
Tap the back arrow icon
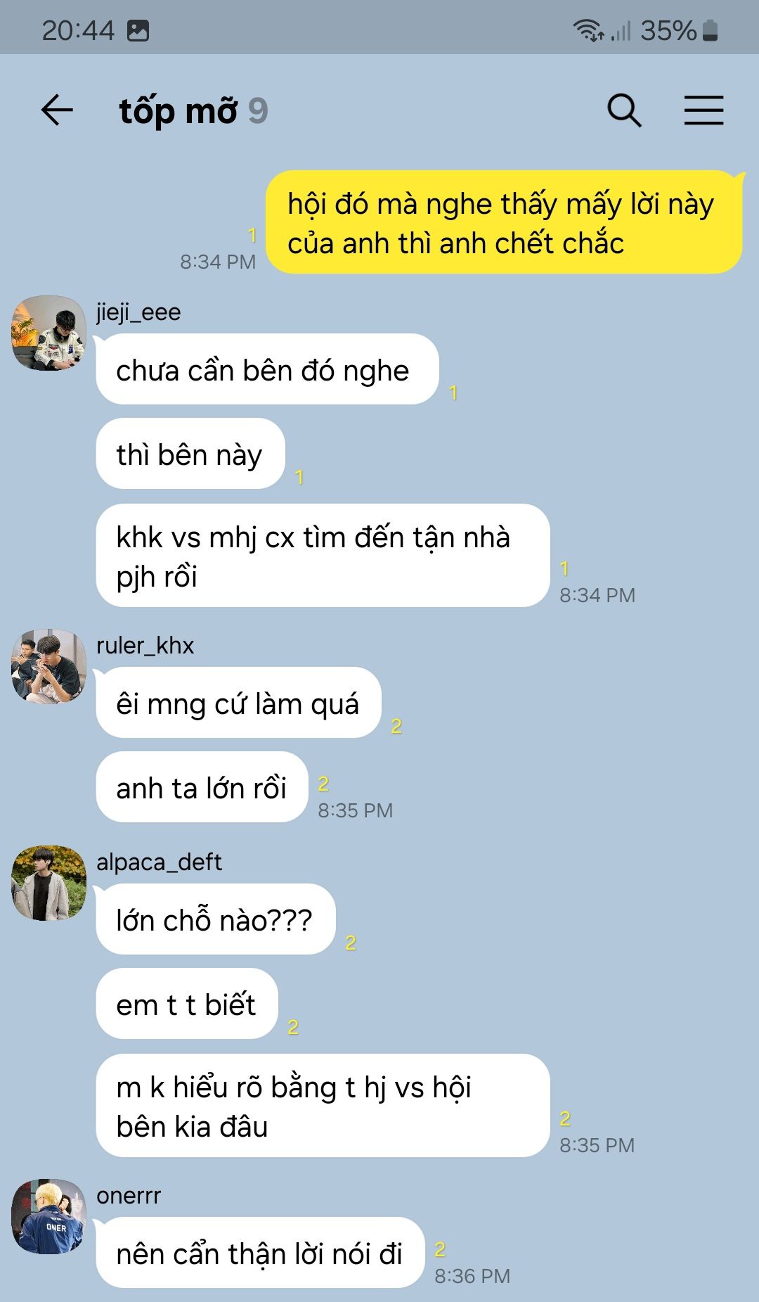coord(57,110)
